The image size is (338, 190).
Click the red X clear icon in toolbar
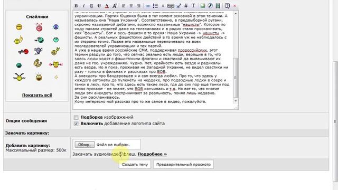tap(234, 6)
